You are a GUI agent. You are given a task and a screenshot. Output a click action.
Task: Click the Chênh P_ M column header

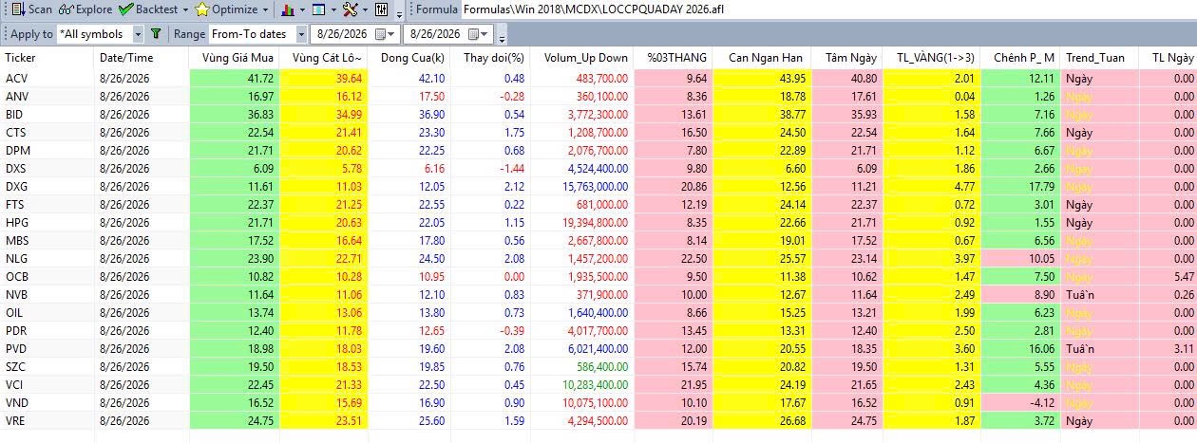(1020, 58)
